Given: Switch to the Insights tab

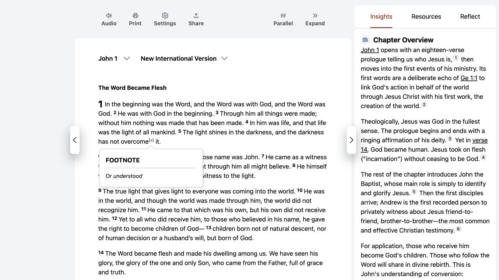Looking at the screenshot, I should pyautogui.click(x=381, y=17).
